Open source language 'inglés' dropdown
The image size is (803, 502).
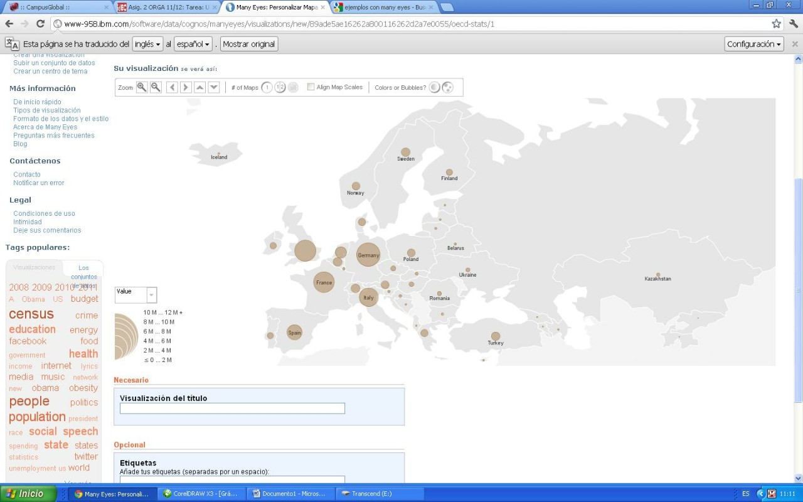(147, 44)
